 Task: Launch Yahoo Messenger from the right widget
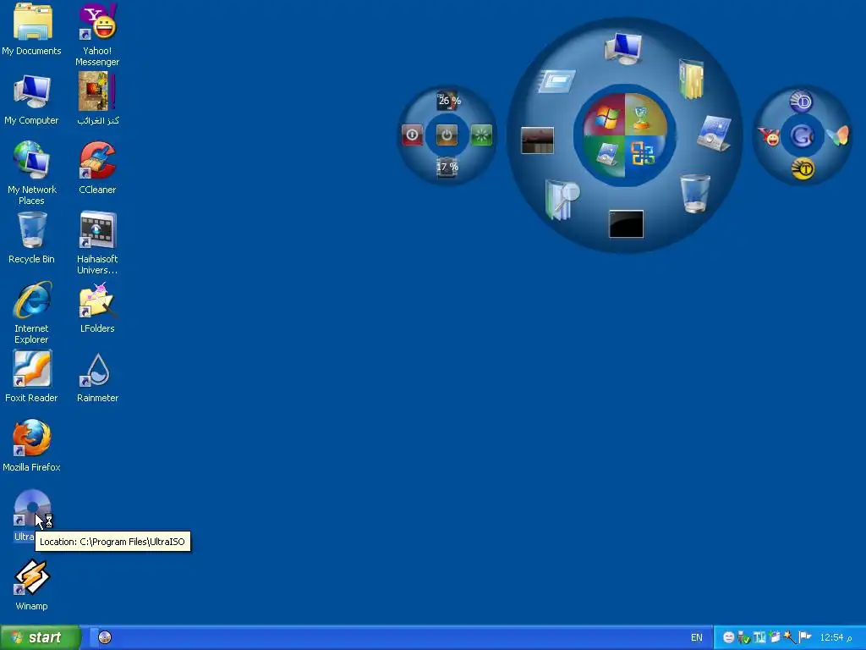coord(769,136)
